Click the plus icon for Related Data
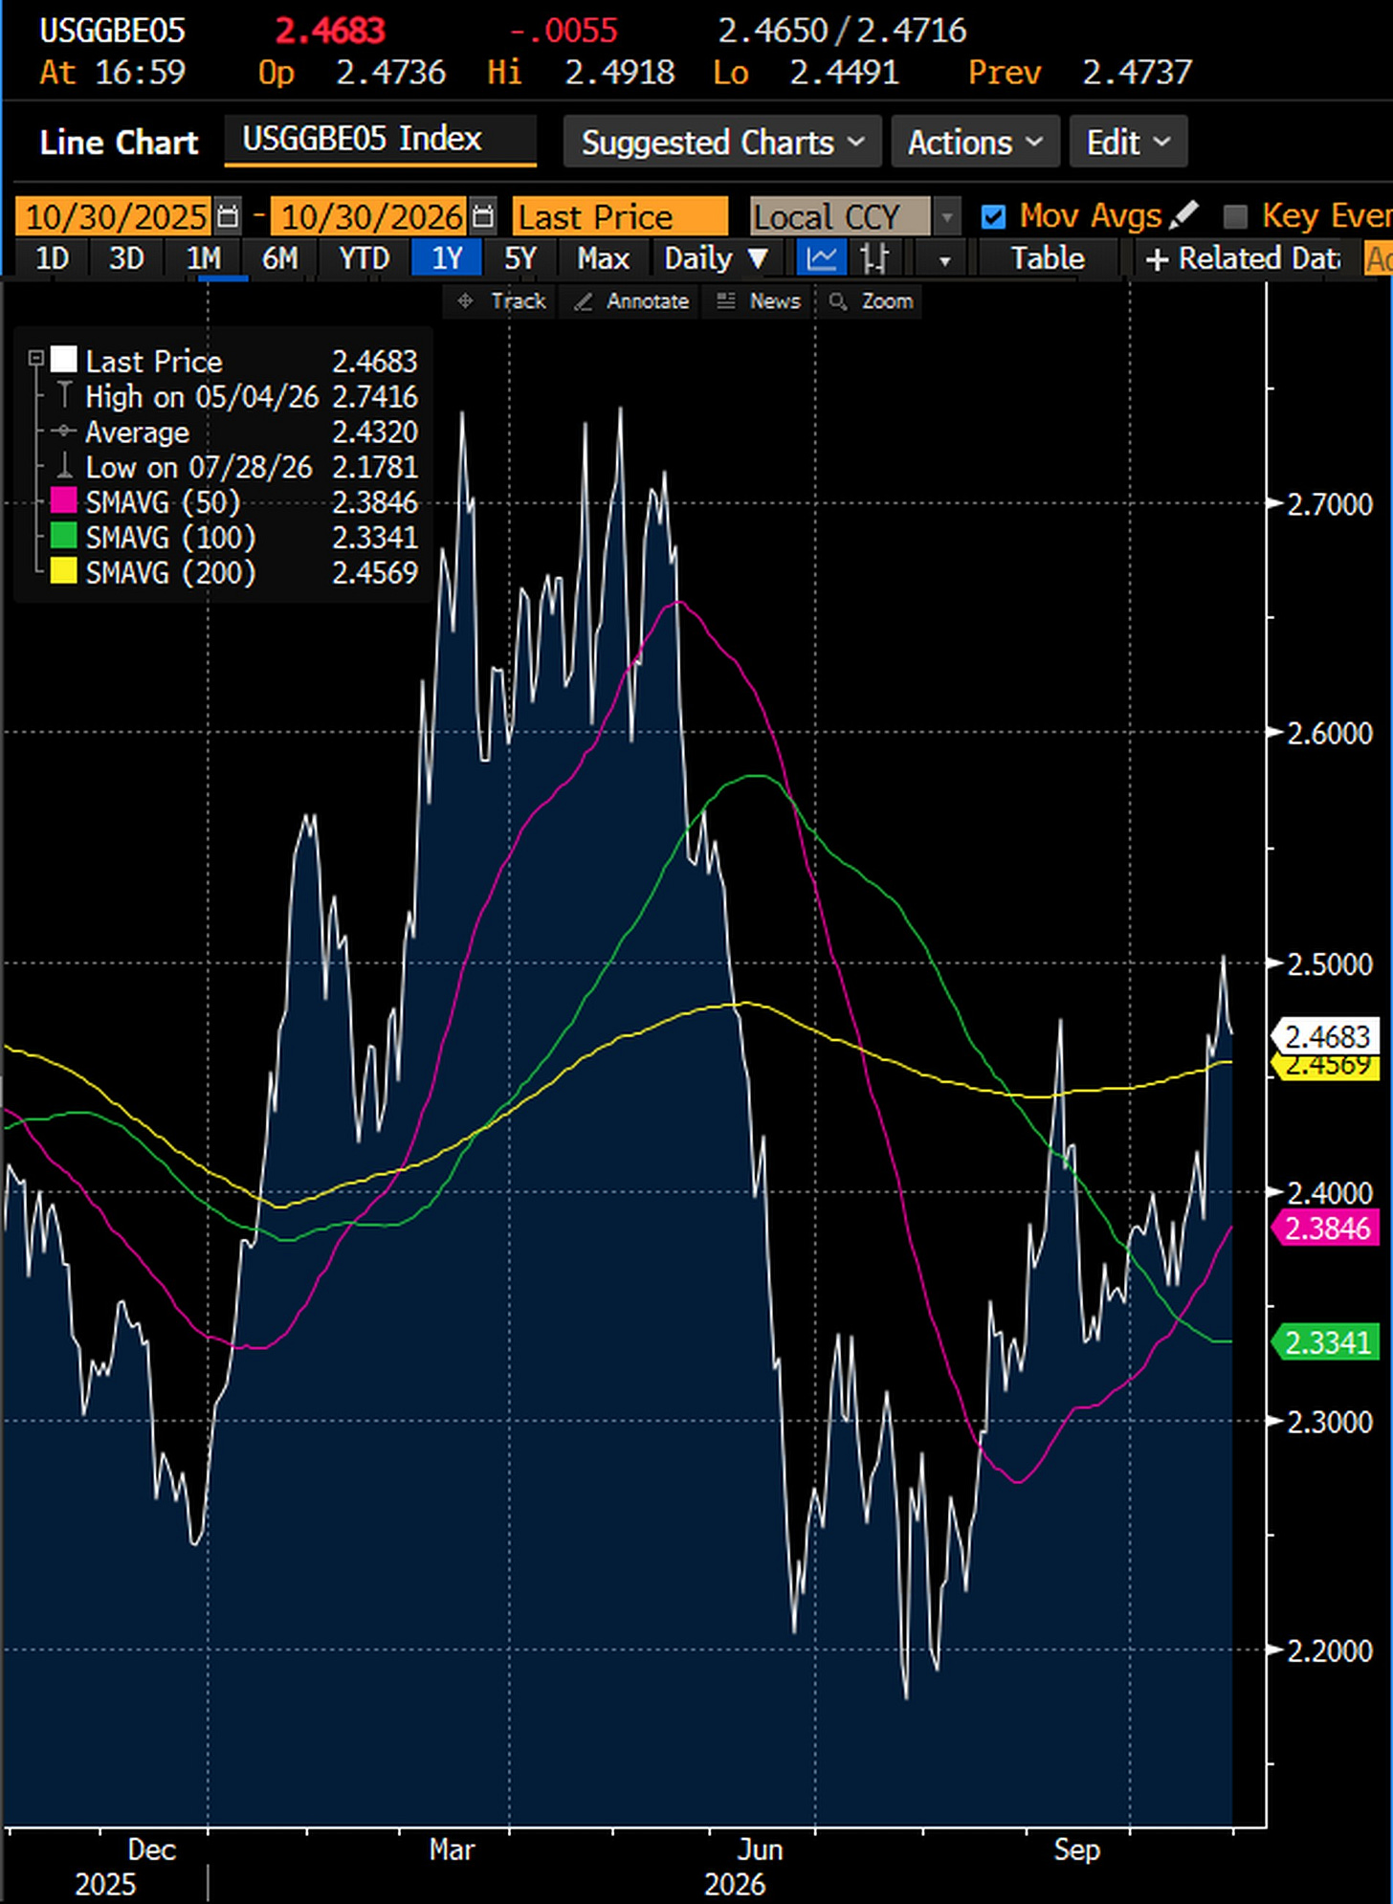 pos(1157,259)
